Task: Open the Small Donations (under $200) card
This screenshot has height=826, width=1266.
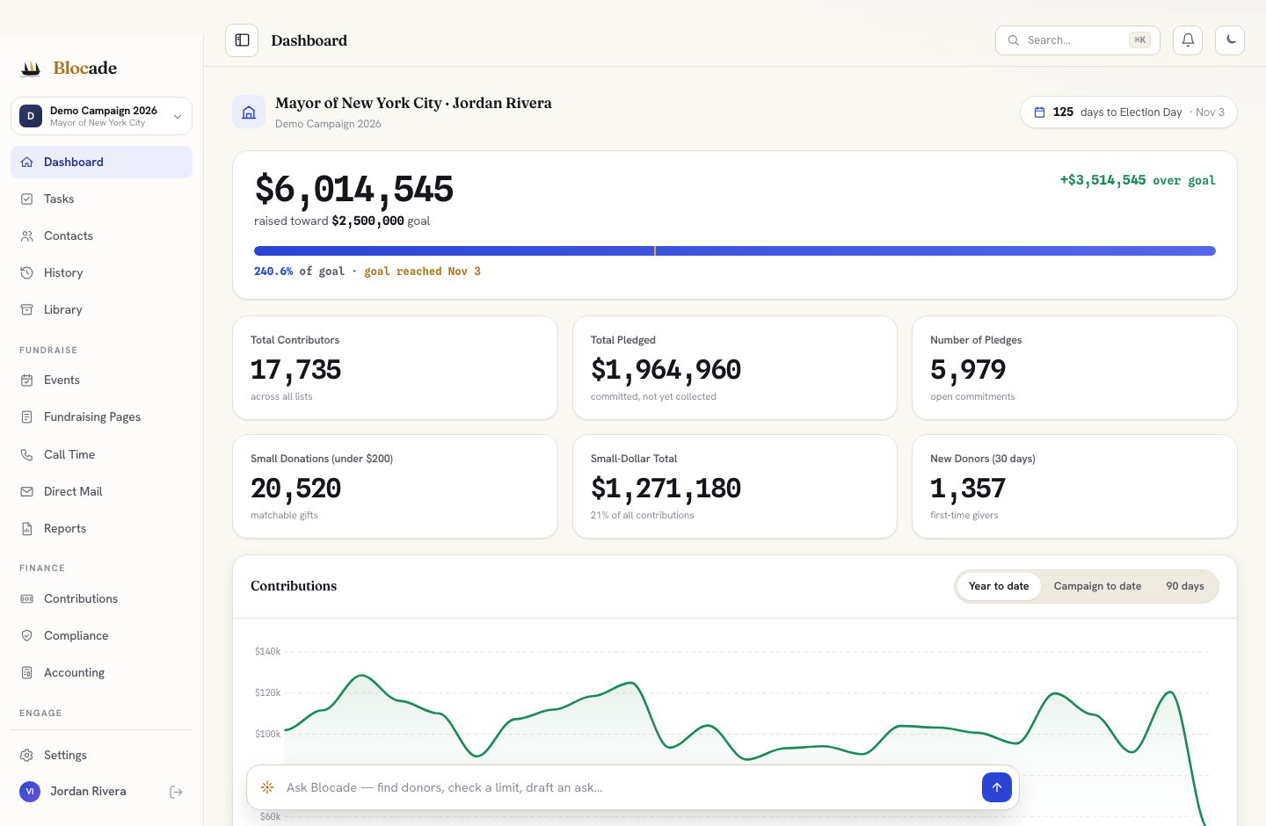Action: (x=395, y=487)
